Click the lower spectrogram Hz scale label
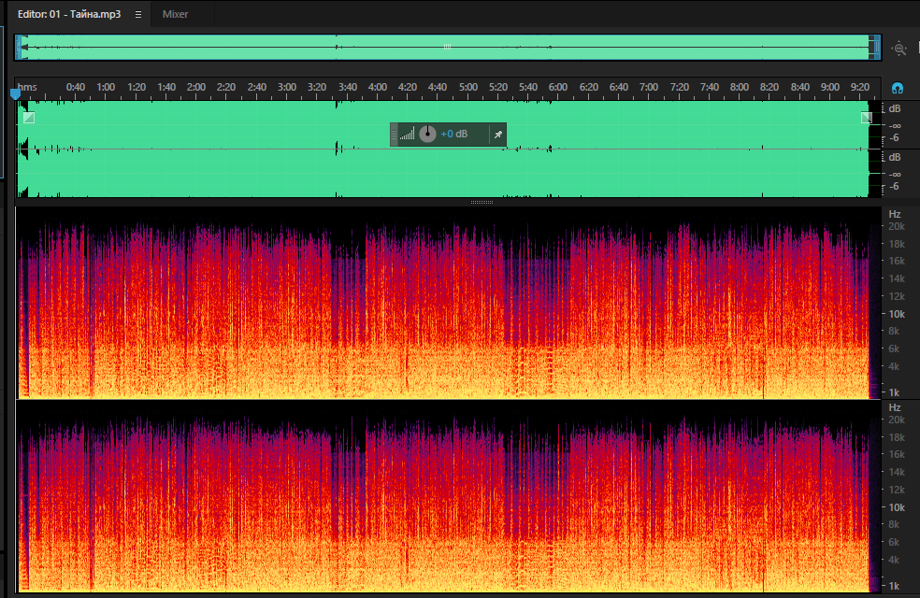Image resolution: width=920 pixels, height=598 pixels. 894,407
